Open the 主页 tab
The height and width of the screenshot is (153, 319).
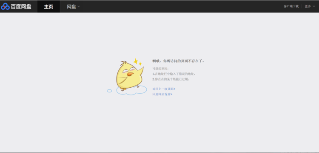48,6
